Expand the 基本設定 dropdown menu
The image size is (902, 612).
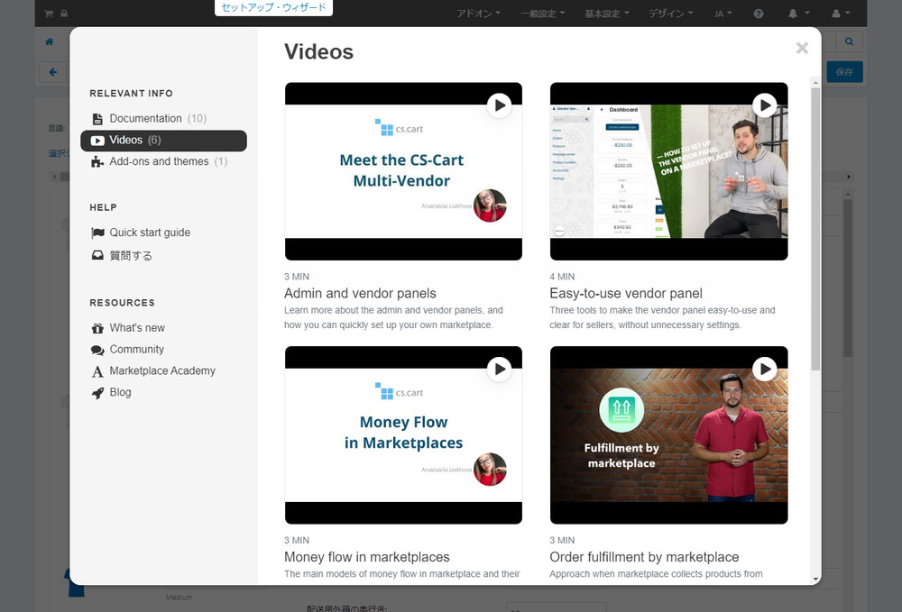(607, 14)
